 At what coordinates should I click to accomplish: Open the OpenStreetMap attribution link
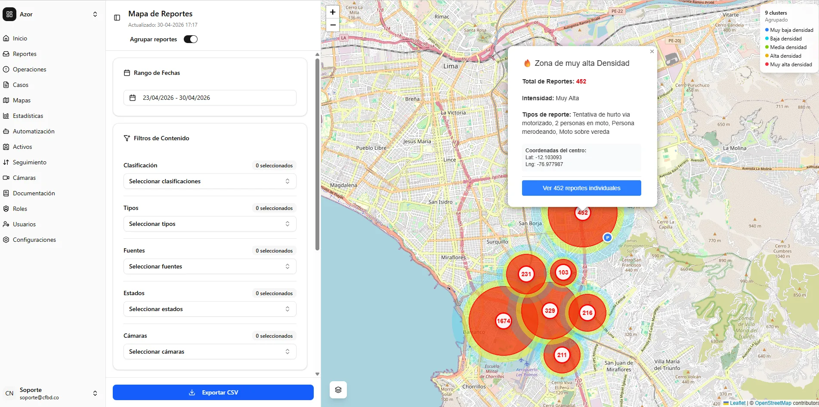(773, 403)
